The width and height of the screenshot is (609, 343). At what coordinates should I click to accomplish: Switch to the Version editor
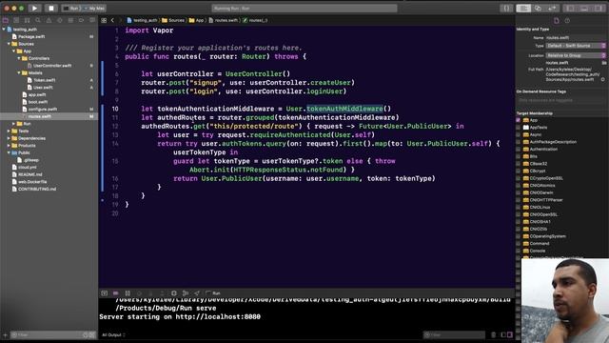pos(552,9)
